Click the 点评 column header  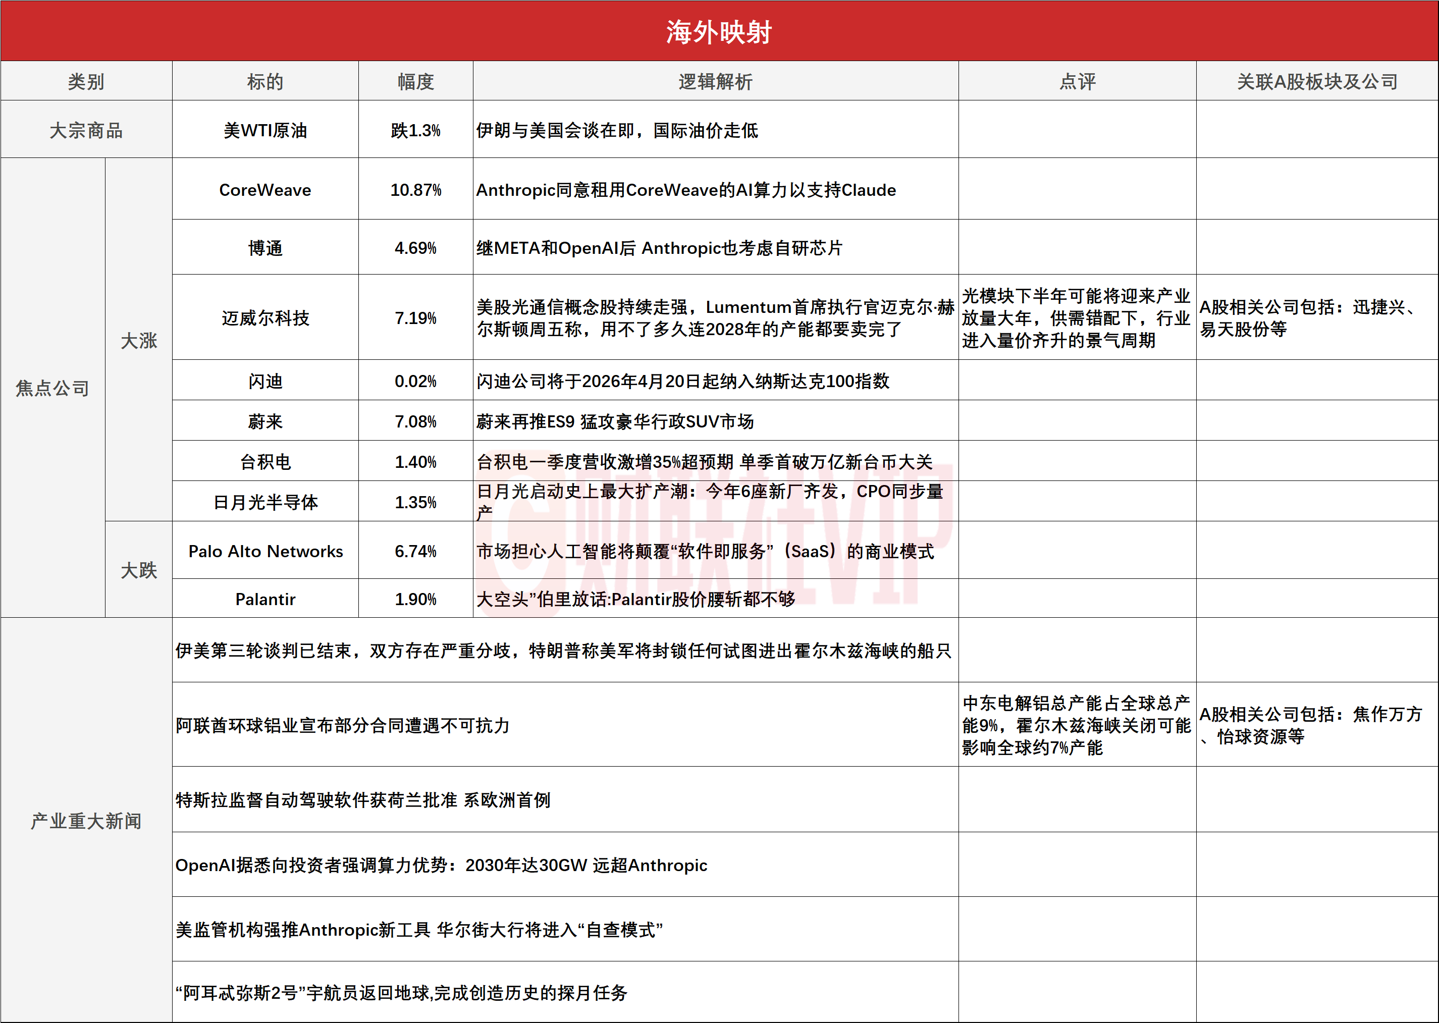click(x=1078, y=81)
